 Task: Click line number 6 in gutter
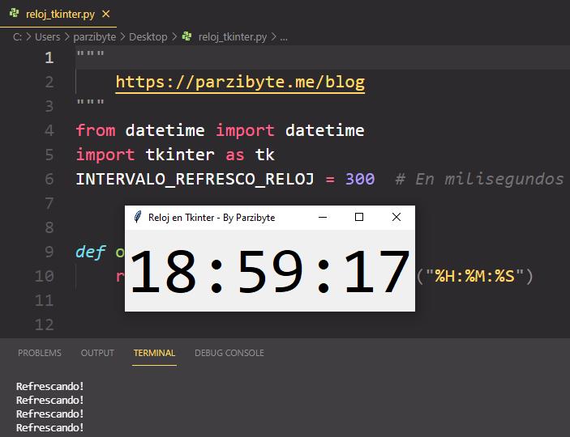point(49,179)
